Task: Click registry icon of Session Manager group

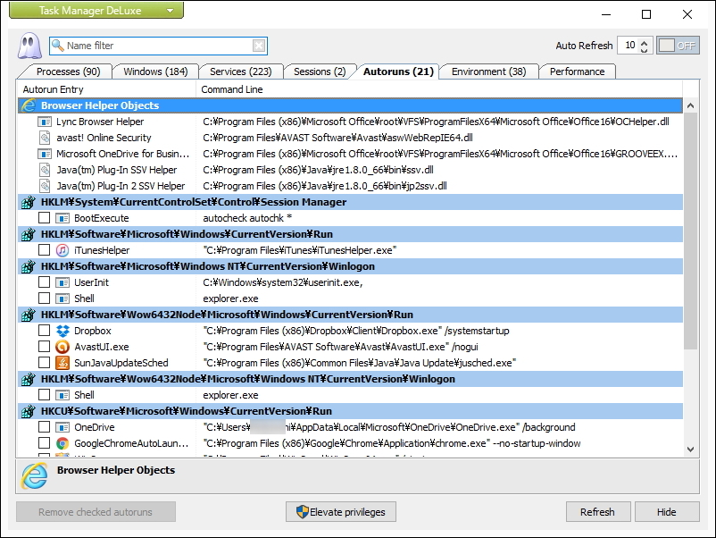Action: tap(29, 202)
